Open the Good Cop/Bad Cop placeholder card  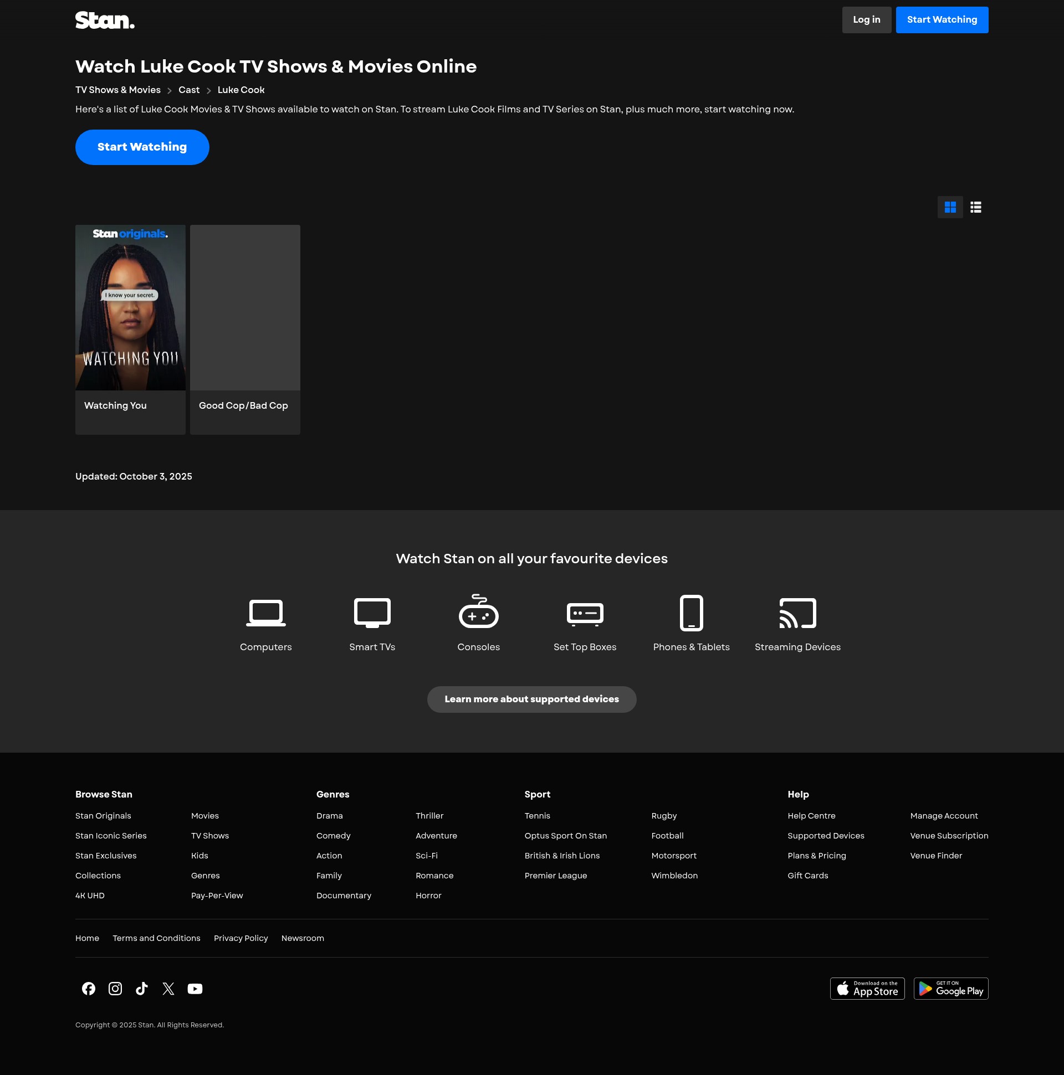tap(245, 330)
